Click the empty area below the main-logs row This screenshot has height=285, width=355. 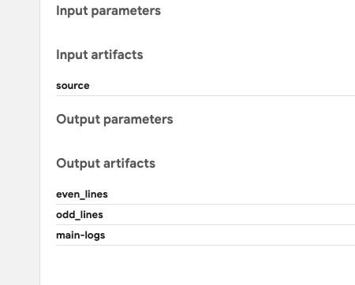click(197, 265)
